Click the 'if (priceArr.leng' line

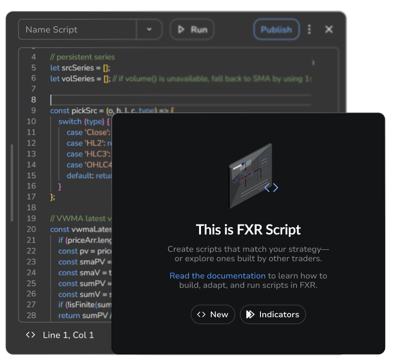(85, 240)
